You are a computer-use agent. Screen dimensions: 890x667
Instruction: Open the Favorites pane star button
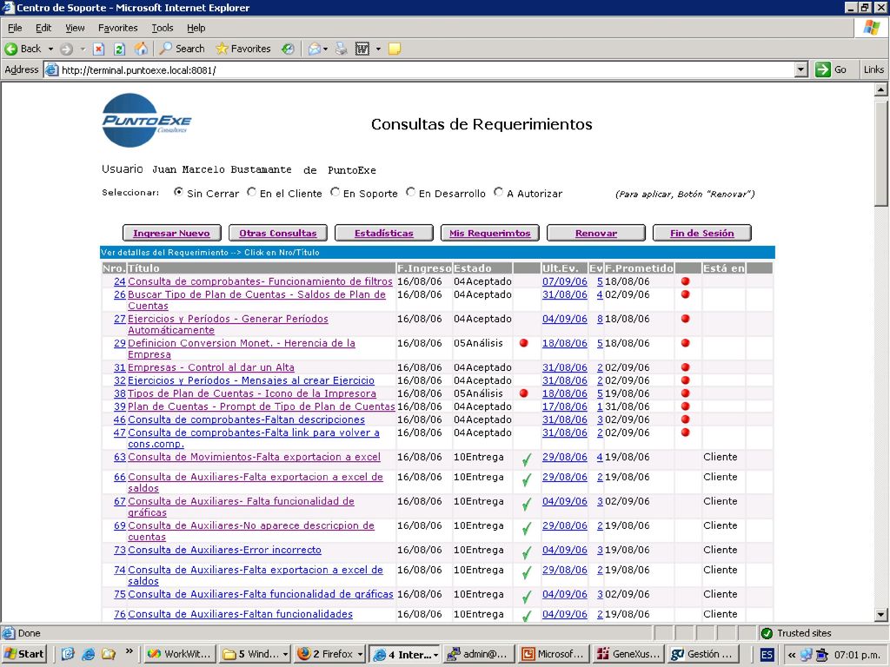pyautogui.click(x=243, y=49)
